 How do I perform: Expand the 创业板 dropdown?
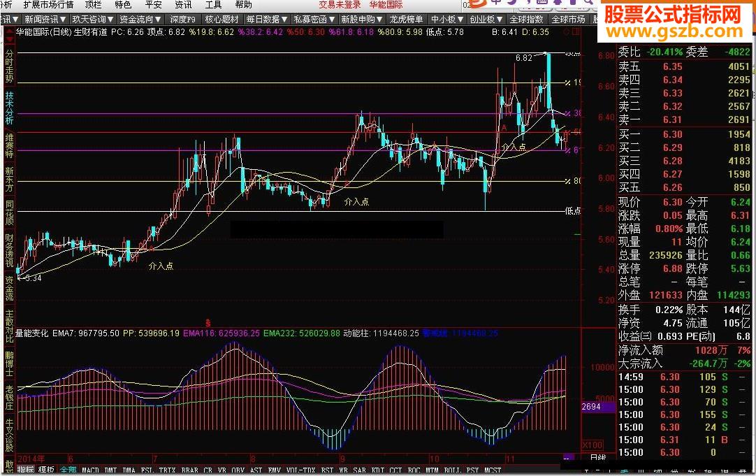(x=486, y=20)
